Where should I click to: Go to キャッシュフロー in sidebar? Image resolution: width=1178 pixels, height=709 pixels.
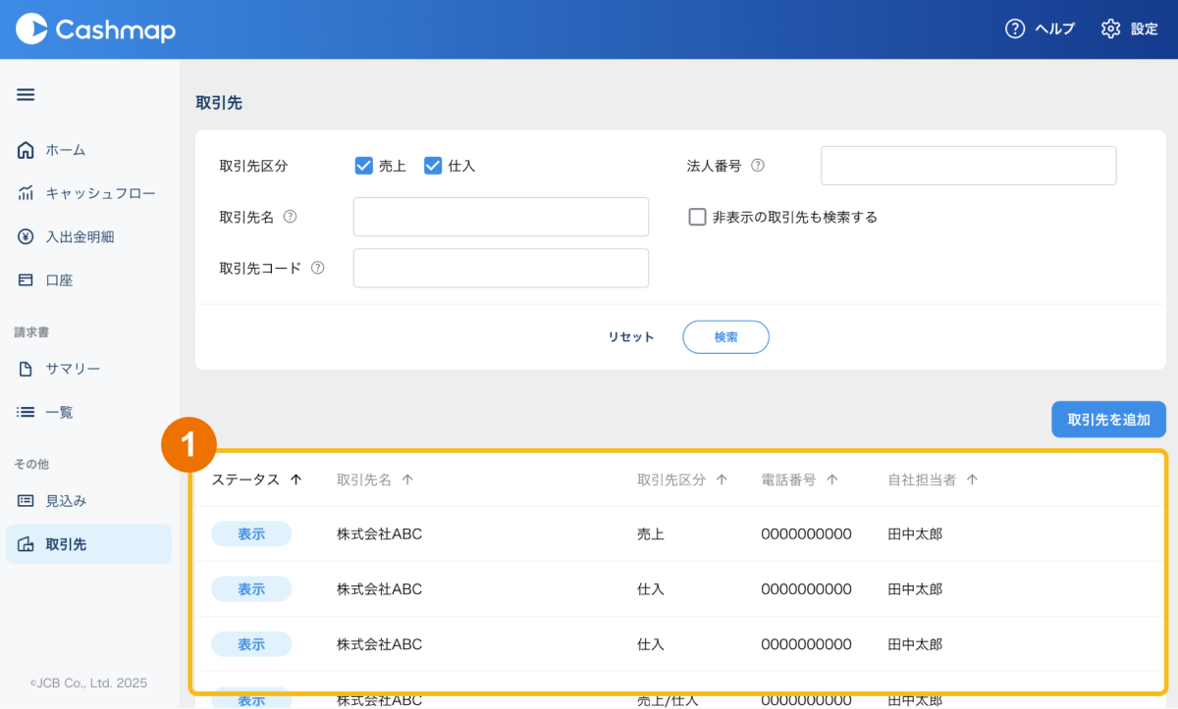pos(99,193)
